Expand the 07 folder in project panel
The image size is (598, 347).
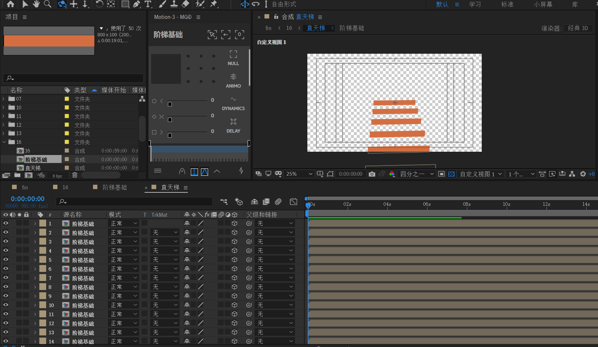tap(4, 99)
